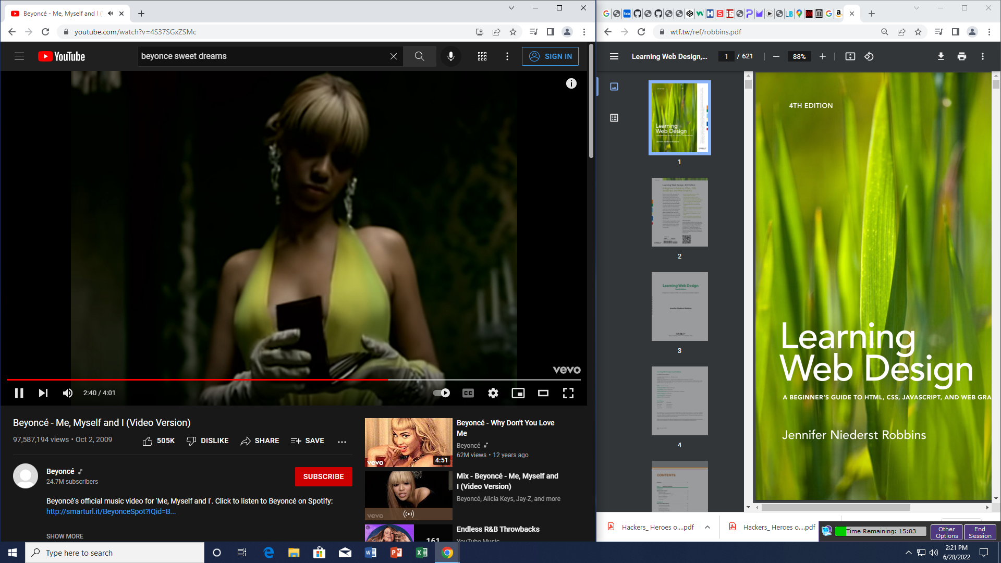
Task: Open the YouTube player settings gear
Action: pyautogui.click(x=493, y=393)
